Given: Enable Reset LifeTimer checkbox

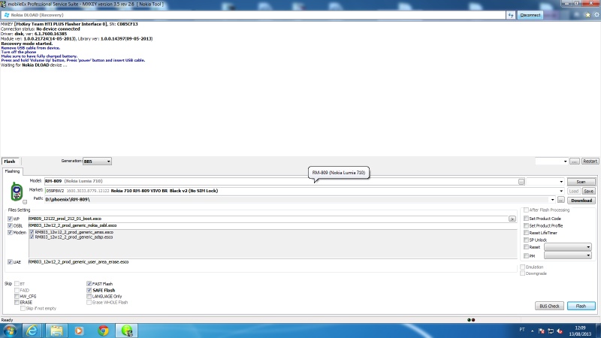Looking at the screenshot, I should pyautogui.click(x=527, y=233).
